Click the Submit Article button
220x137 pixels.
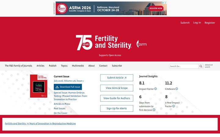(117, 78)
